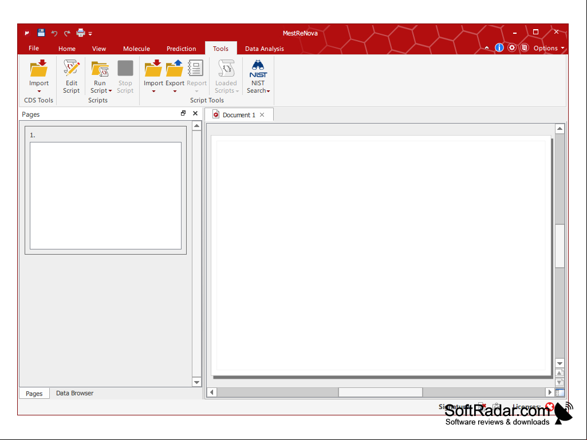Open the Molecule ribbon tab
This screenshot has height=440, width=587.
tap(136, 49)
